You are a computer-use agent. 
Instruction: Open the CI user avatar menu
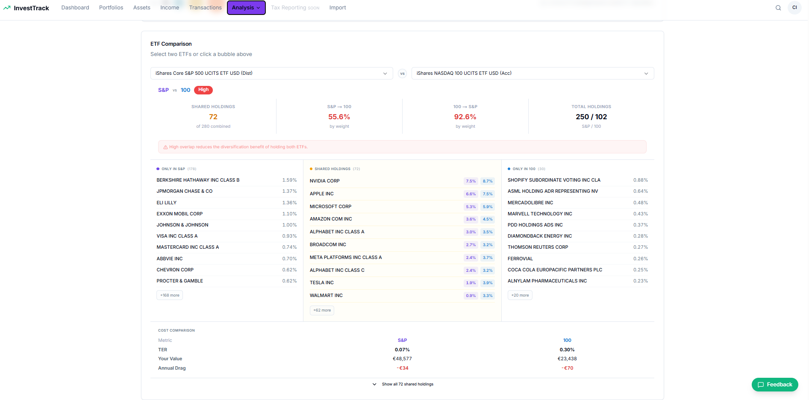794,8
